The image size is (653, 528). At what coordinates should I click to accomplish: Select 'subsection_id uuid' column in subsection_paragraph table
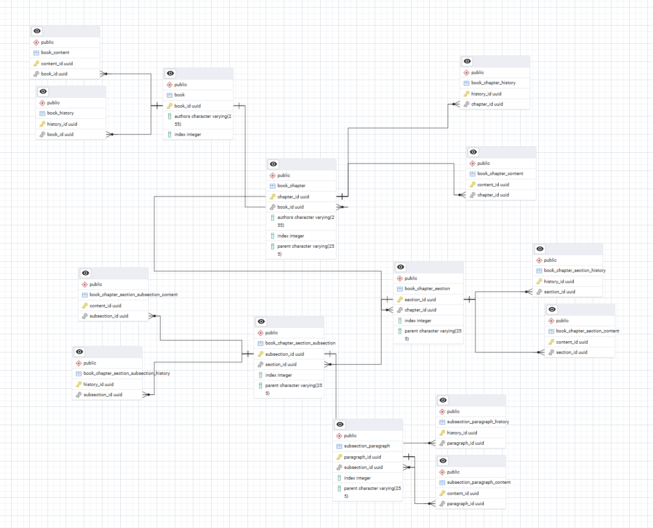pyautogui.click(x=368, y=467)
